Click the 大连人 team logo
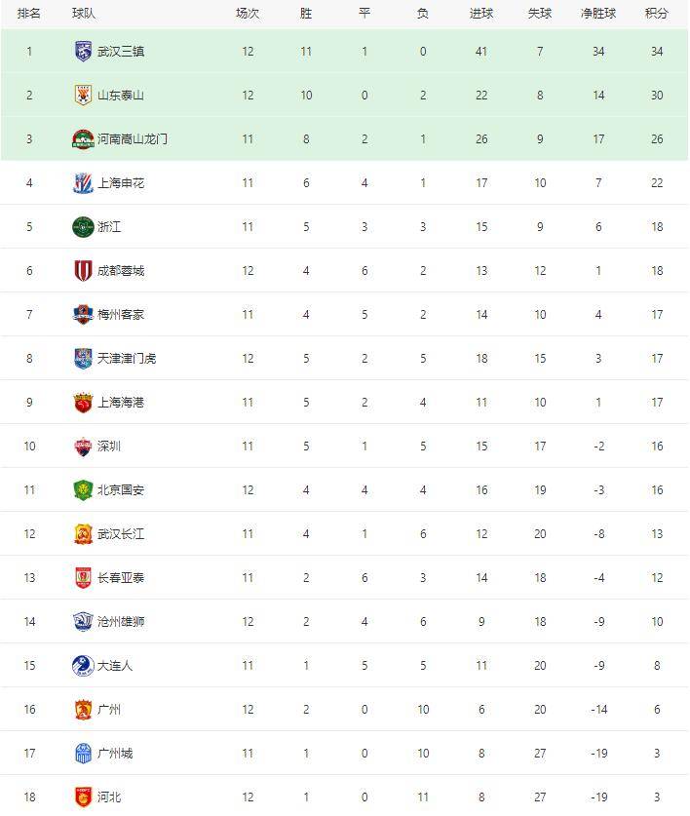 [x=83, y=666]
